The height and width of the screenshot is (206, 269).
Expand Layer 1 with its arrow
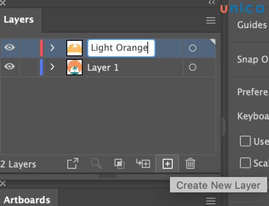pos(52,68)
